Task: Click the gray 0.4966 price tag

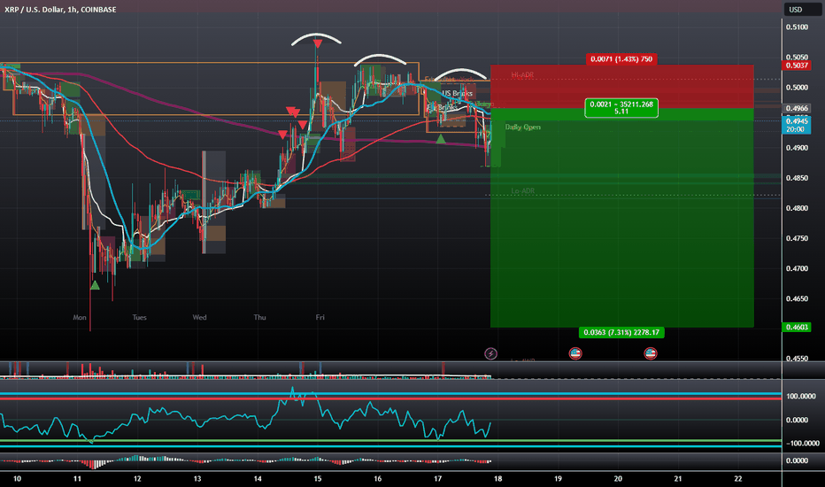Action: [797, 108]
